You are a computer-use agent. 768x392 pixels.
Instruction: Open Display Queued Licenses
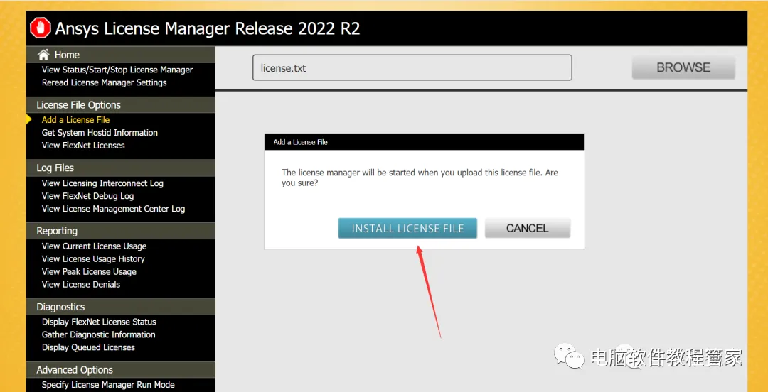[88, 347]
